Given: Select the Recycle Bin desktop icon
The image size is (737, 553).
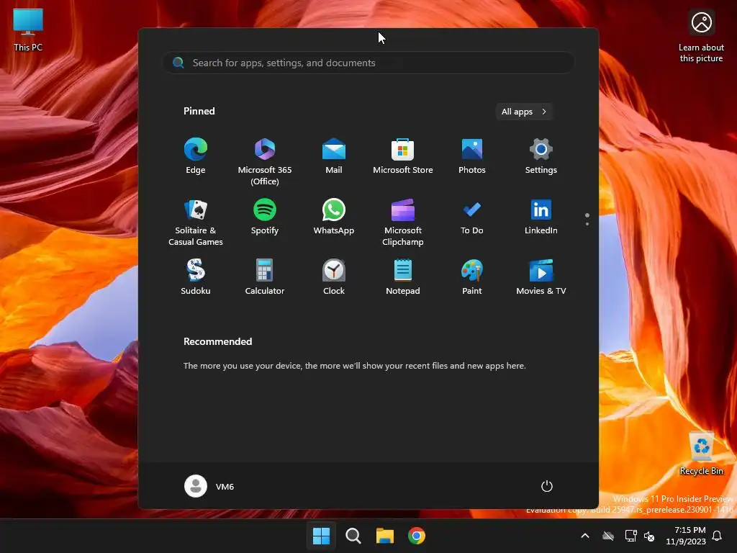Looking at the screenshot, I should [701, 454].
